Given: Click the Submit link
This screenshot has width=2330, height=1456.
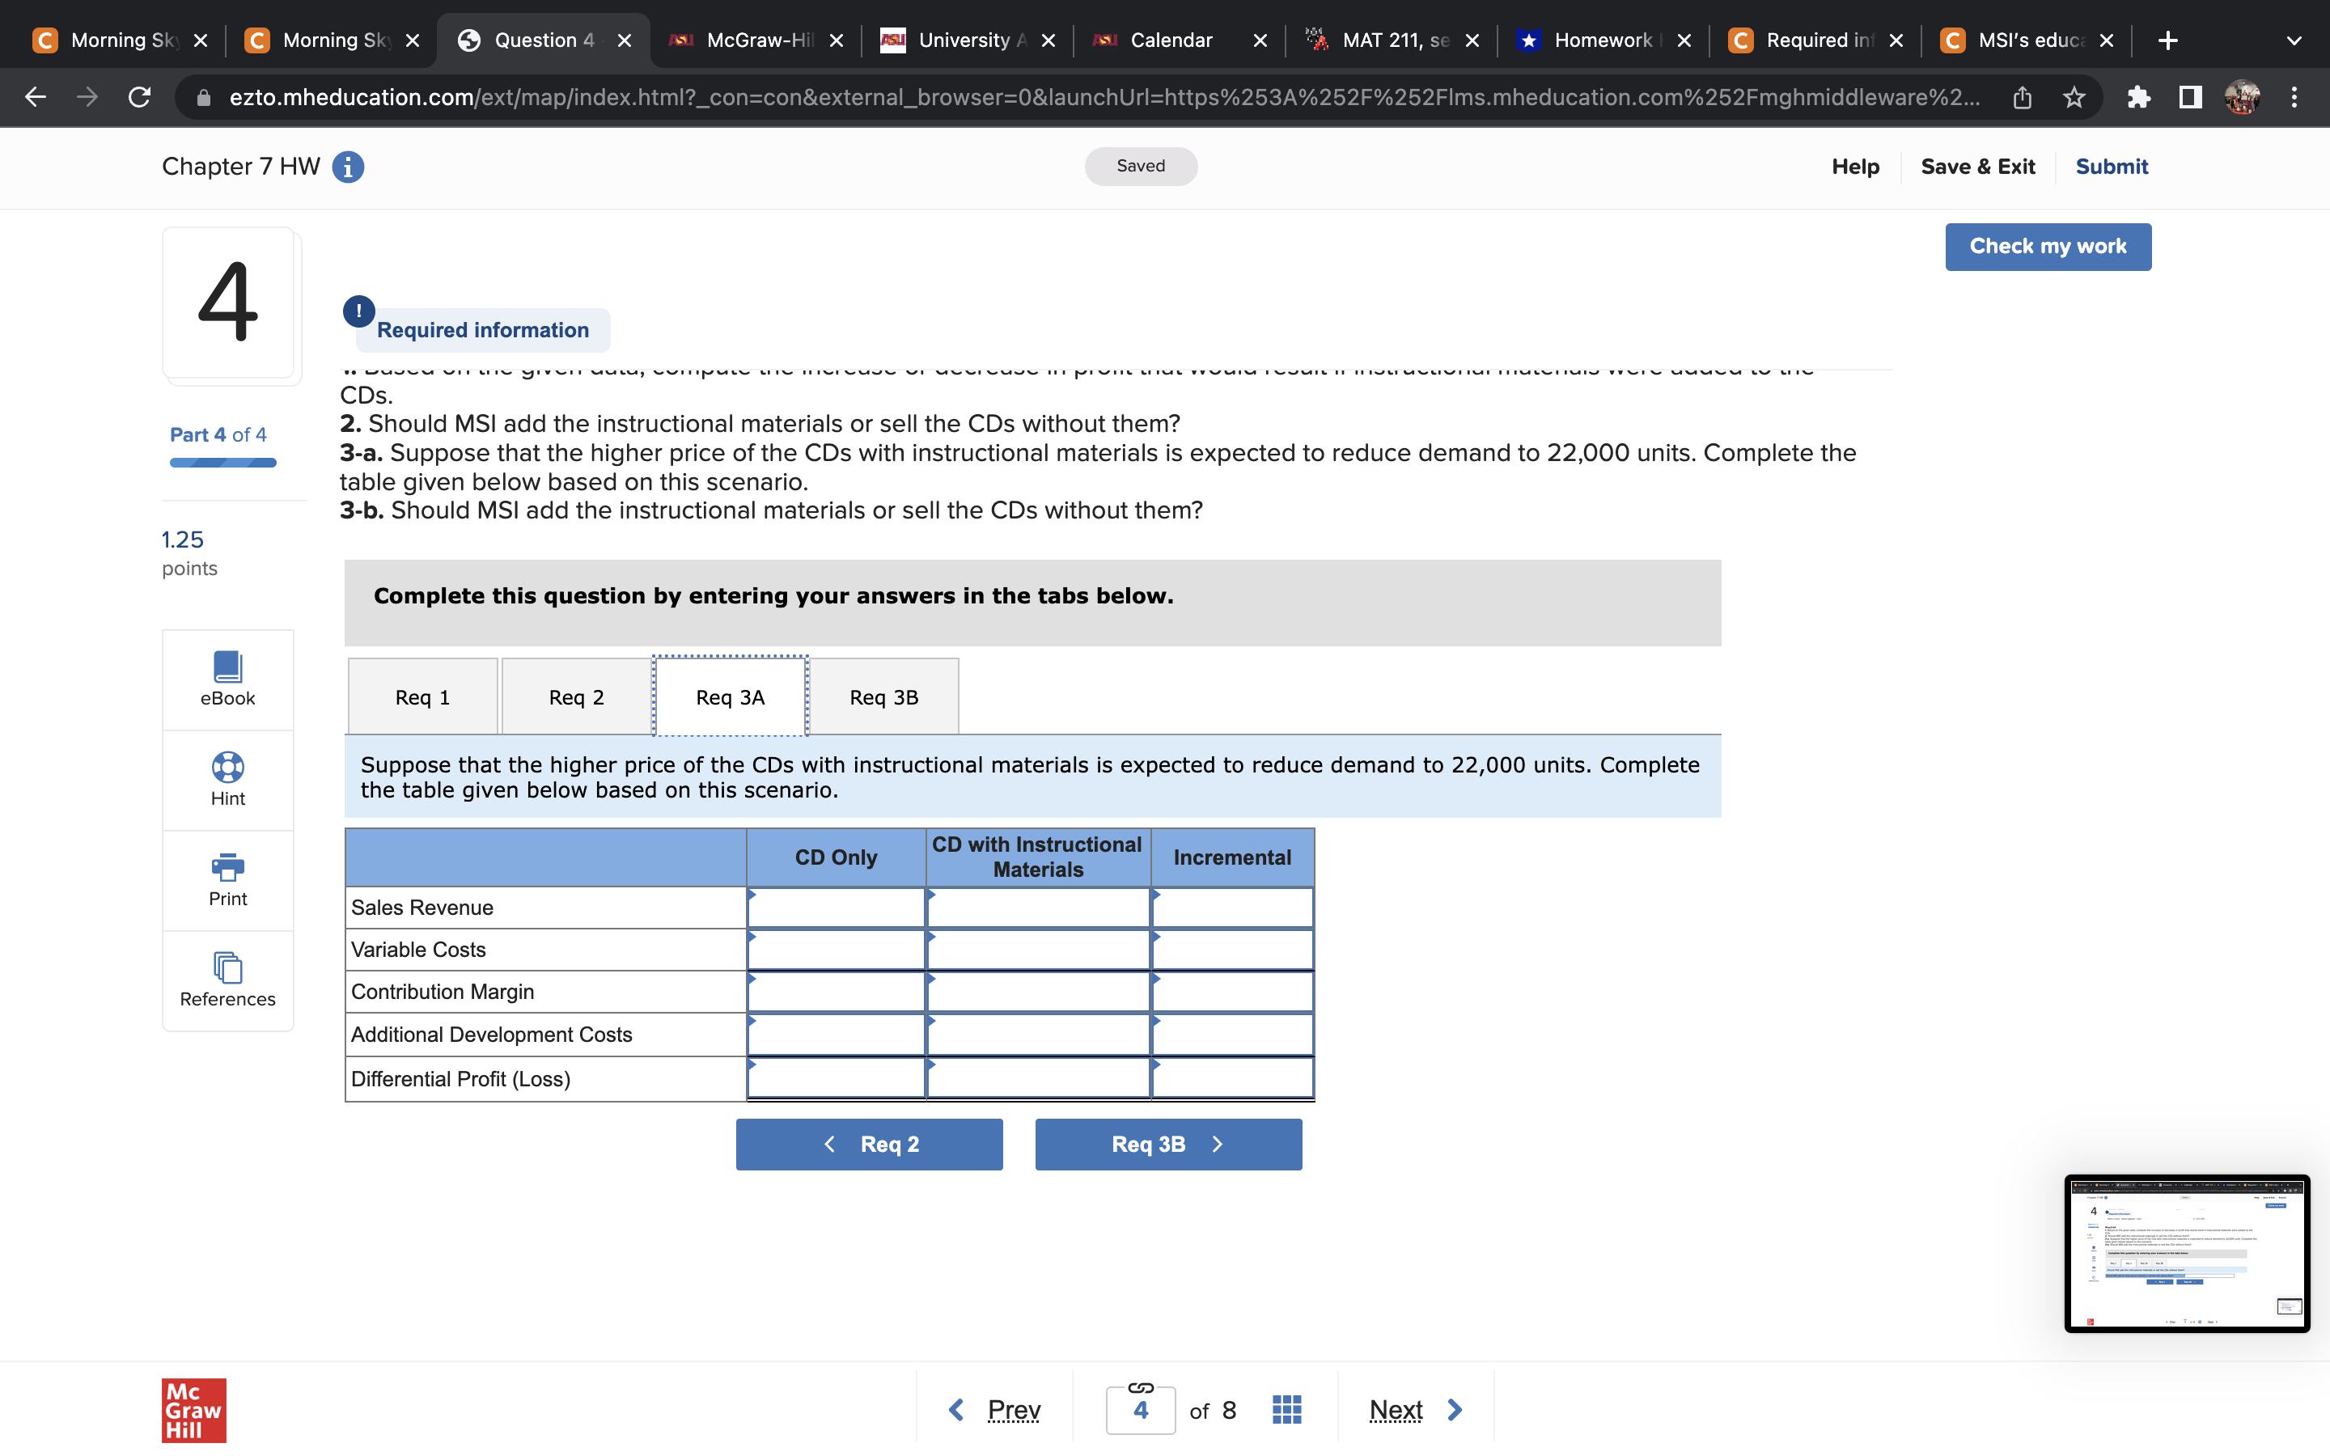Looking at the screenshot, I should 2111,167.
